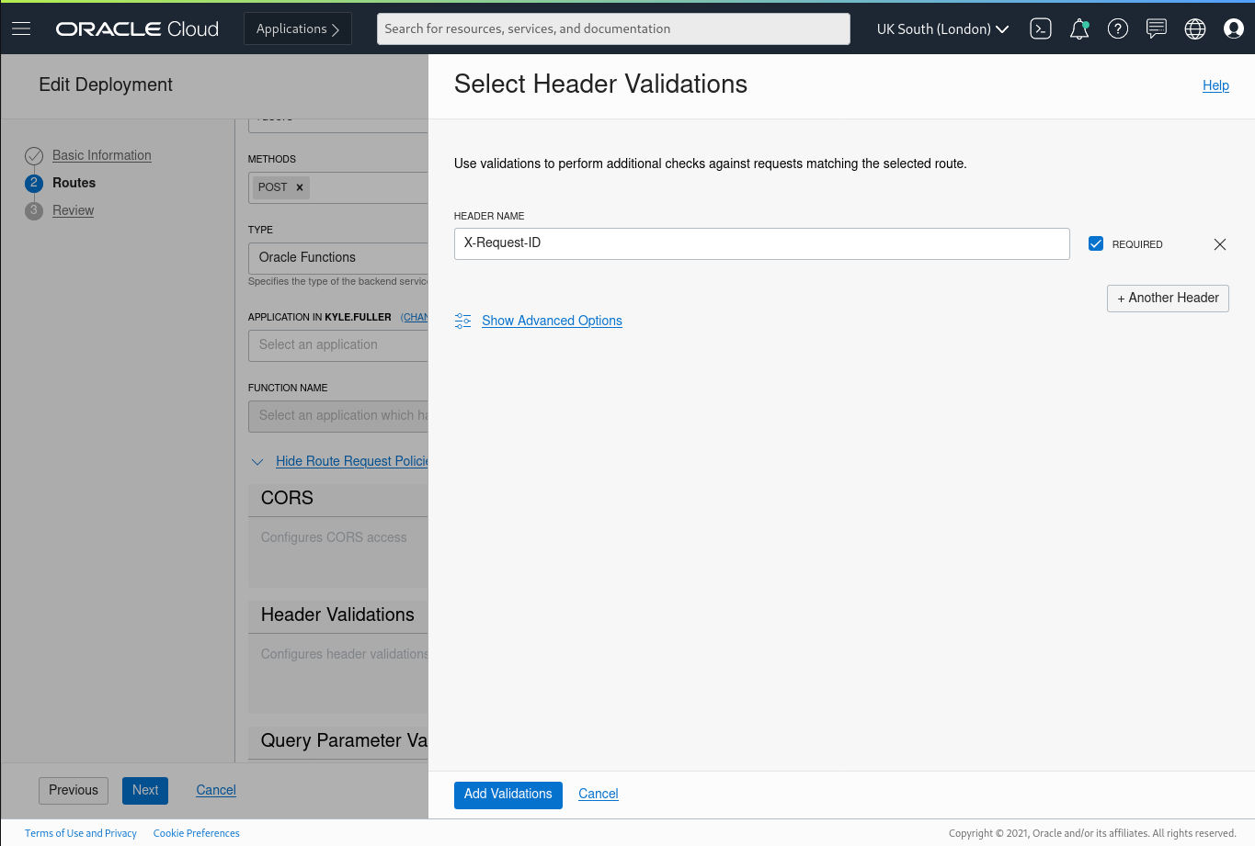
Task: Open the feedback chat icon
Action: pos(1156,28)
